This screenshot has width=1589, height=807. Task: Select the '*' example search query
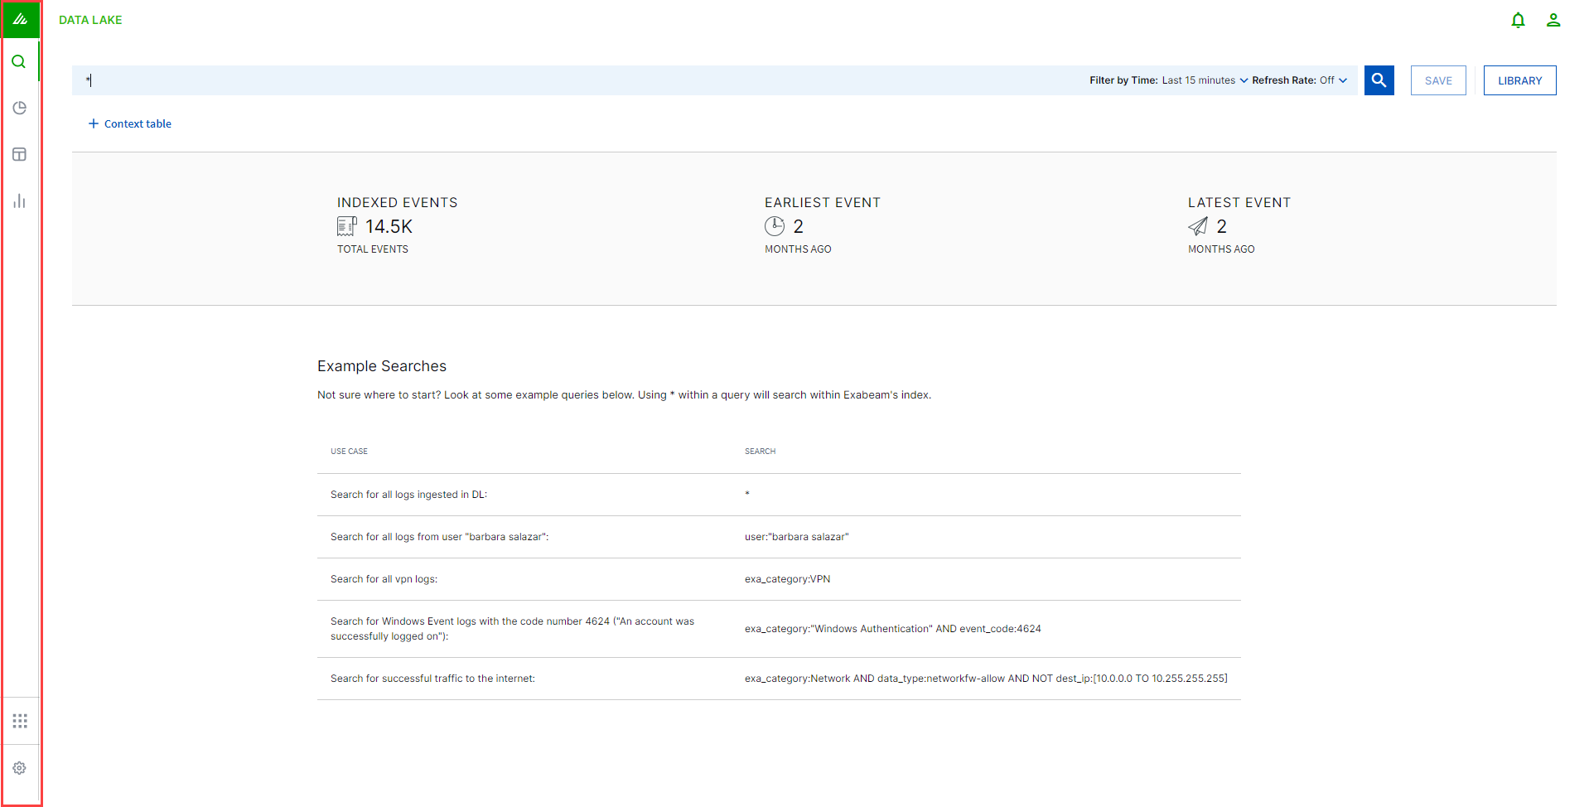point(747,495)
